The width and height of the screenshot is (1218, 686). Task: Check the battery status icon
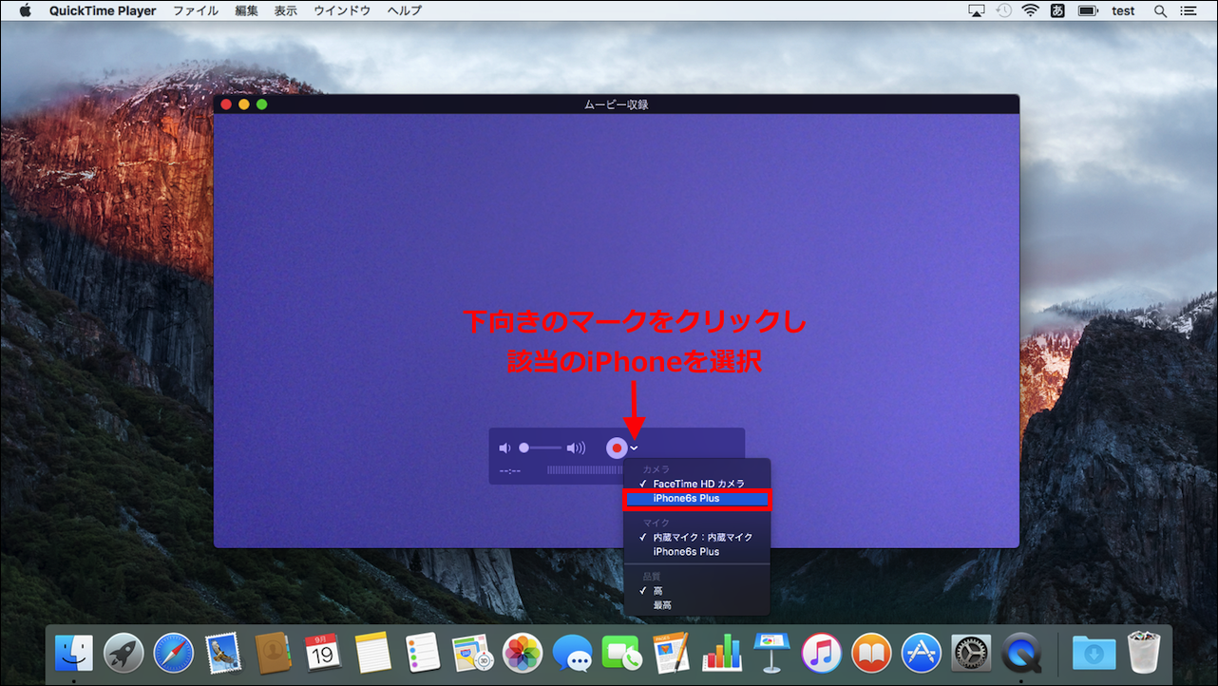click(1088, 10)
